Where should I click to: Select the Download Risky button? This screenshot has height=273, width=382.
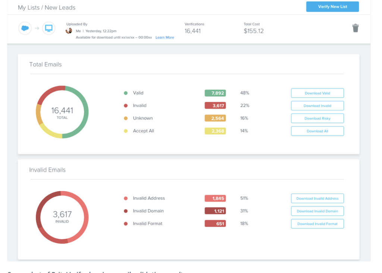(x=317, y=119)
